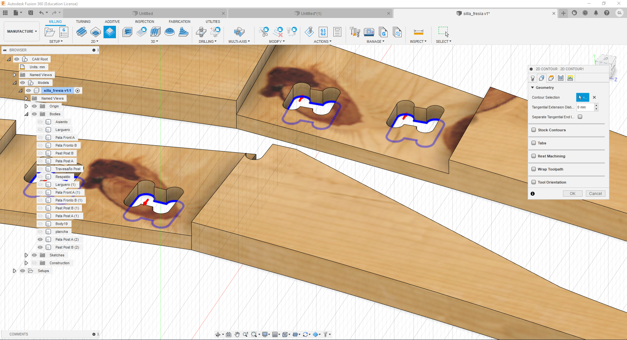Click the Delete Passes icon
Image resolution: width=627 pixels, height=340 pixels.
click(278, 32)
